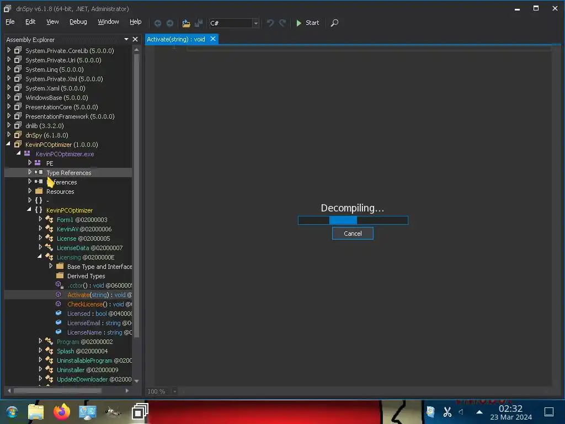Click the Licensed bool field icon
This screenshot has height=424, width=565.
[x=58, y=313]
